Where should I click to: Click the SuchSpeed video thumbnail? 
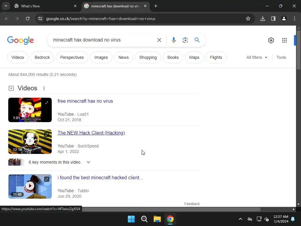[30, 142]
